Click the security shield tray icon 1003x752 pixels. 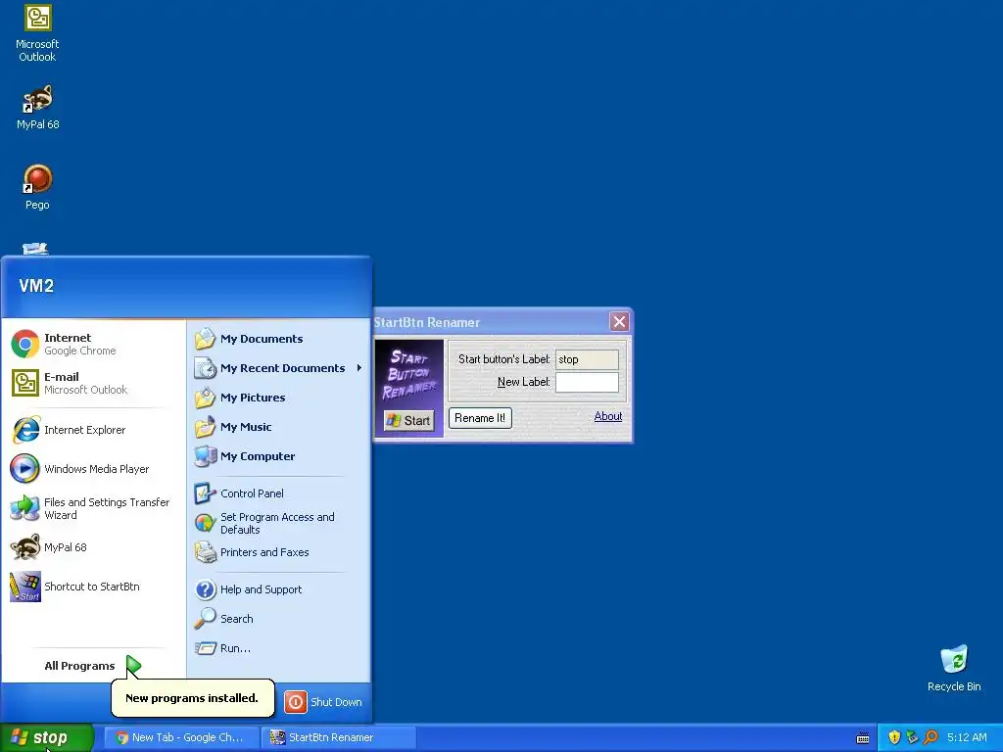[x=894, y=737]
